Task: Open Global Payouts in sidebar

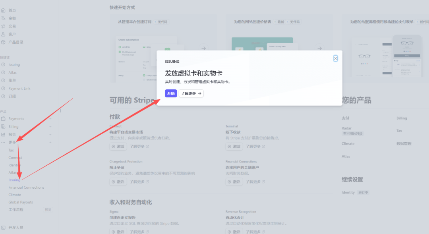Action: tap(21, 202)
